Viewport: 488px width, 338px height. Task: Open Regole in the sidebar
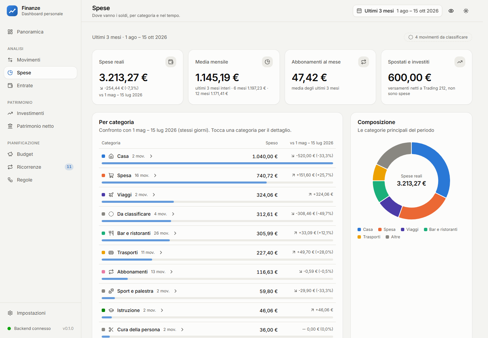point(40,180)
